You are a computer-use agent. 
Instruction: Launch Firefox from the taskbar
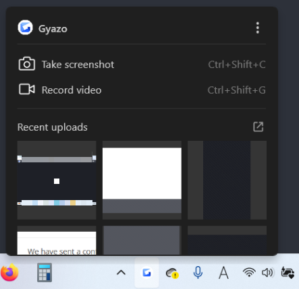(9, 273)
